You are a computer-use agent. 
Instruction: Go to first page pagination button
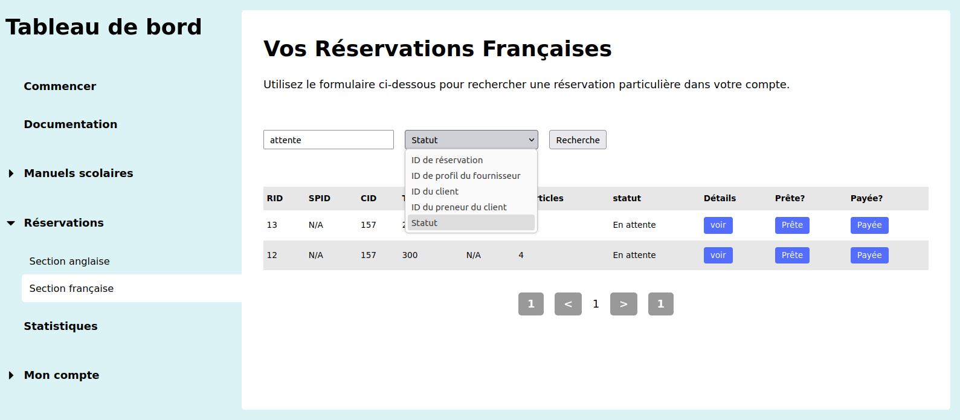tap(531, 304)
